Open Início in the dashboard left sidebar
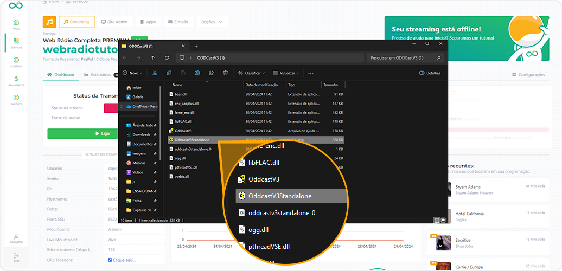The height and width of the screenshot is (271, 562). 16,24
